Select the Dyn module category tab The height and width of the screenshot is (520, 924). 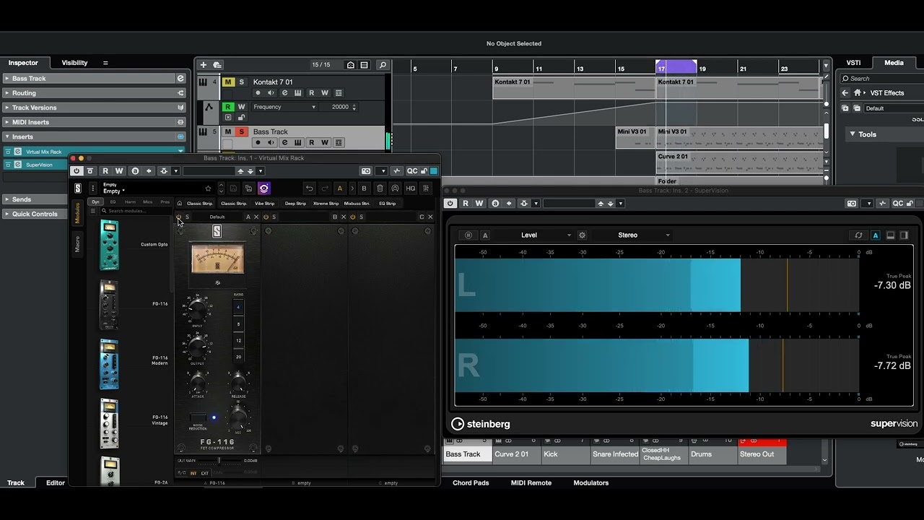tap(95, 202)
